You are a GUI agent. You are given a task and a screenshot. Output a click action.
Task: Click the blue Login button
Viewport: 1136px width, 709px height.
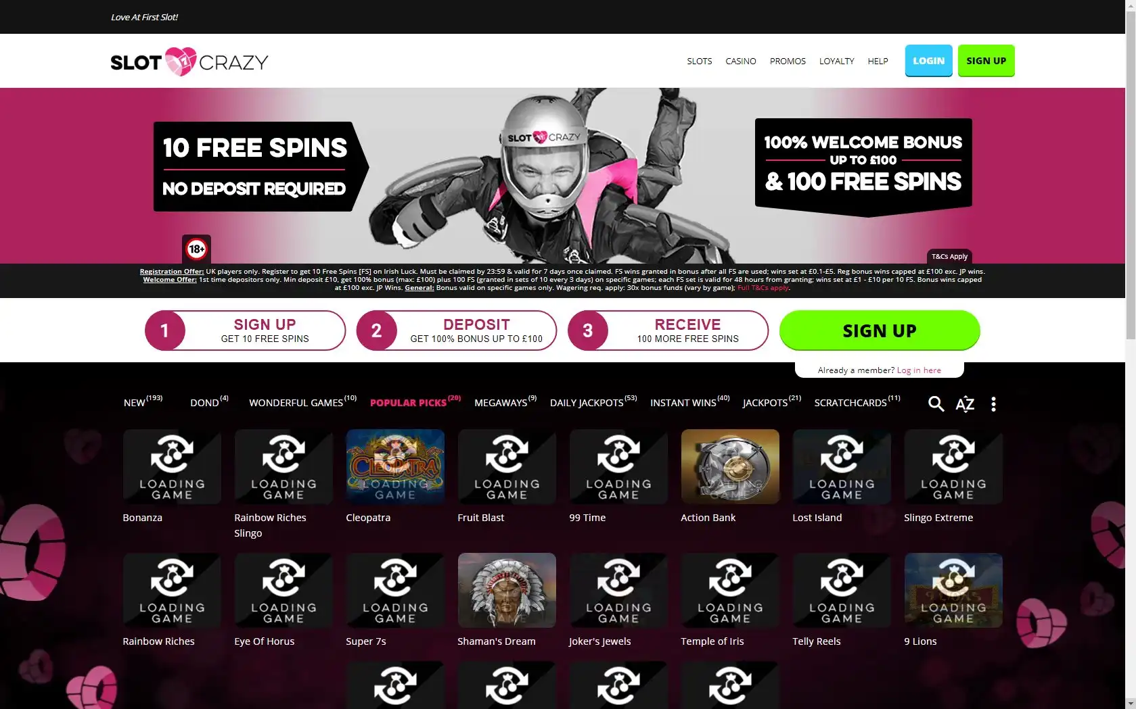click(x=929, y=61)
